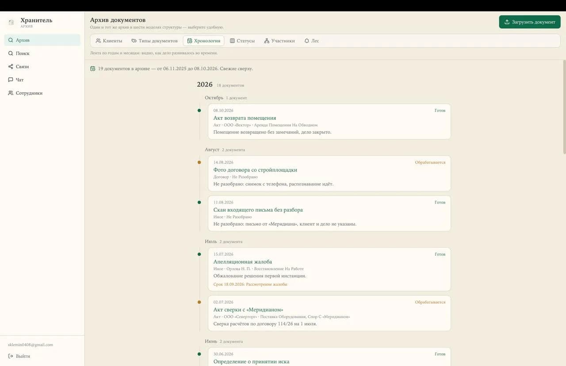The image size is (566, 366).
Task: Open the Архив section in sidebar
Action: pos(42,40)
